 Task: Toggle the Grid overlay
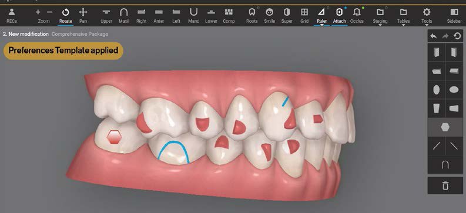click(x=304, y=16)
